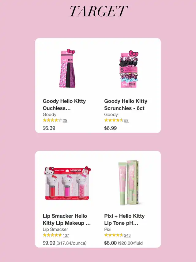Click the Goody Hello Kitty Scrunchies title

126,105
